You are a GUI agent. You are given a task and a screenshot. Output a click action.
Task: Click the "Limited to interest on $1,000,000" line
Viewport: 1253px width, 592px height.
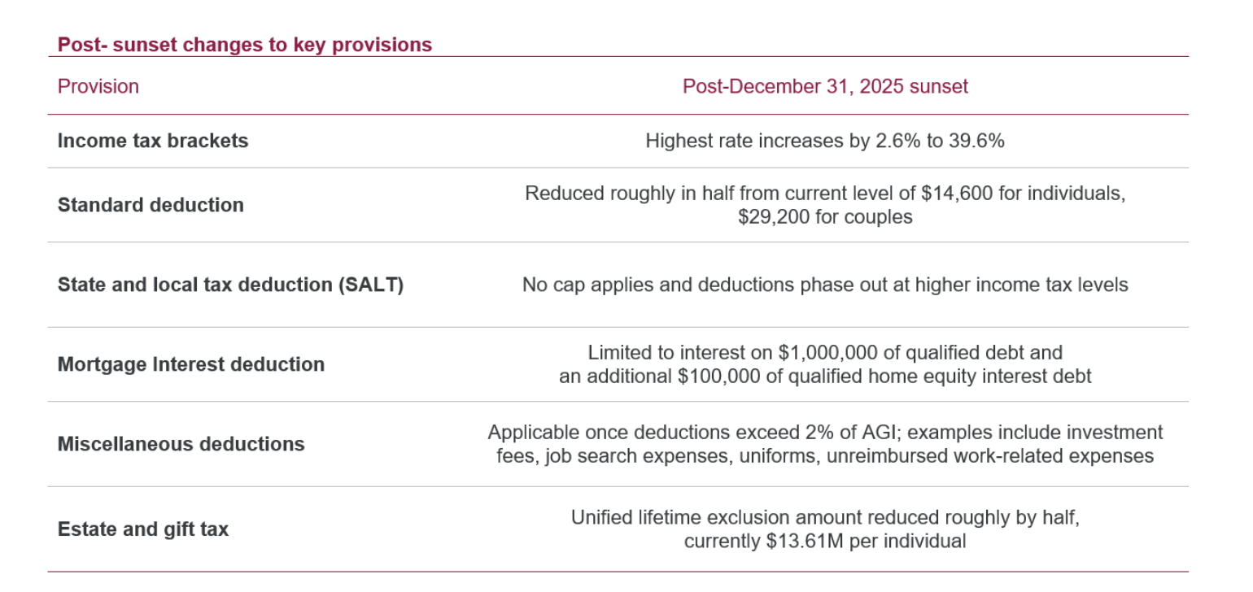click(824, 353)
